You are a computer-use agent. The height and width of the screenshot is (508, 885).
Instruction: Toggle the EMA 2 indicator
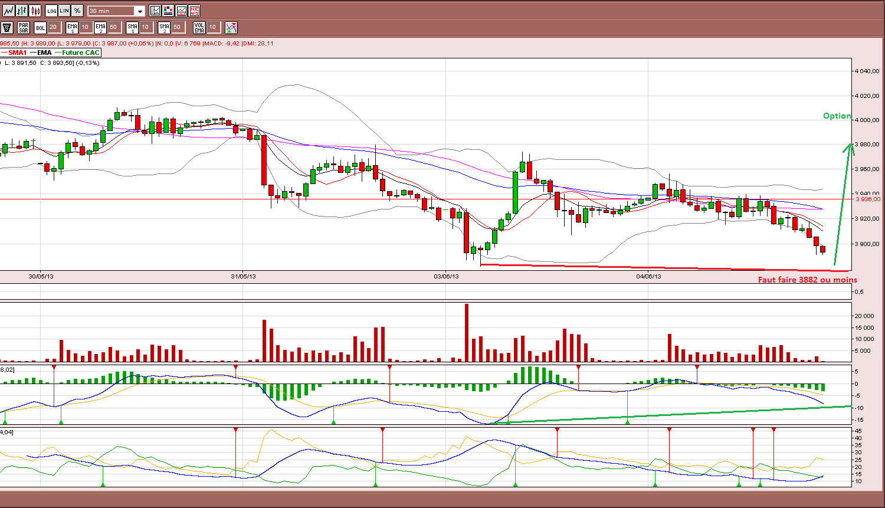click(x=100, y=27)
